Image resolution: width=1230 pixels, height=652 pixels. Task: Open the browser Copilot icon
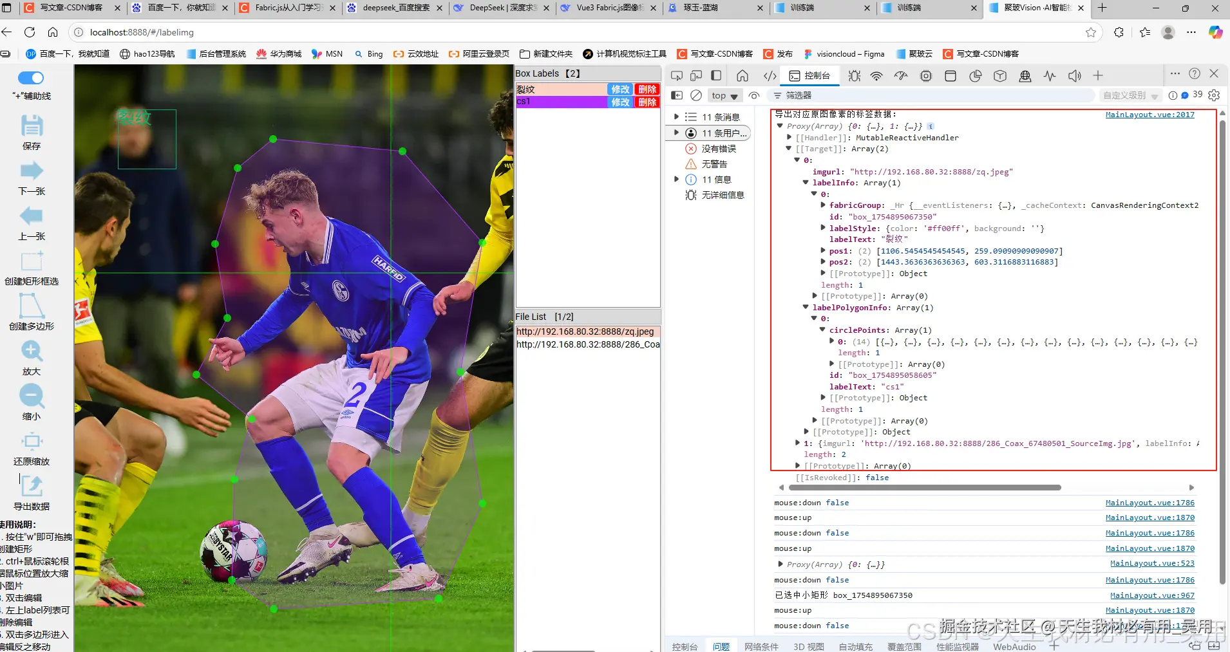(1216, 32)
